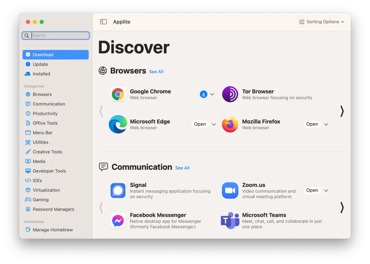This screenshot has height=264, width=370.
Task: Advance the Browsers carousel with the right arrow
Action: [x=342, y=111]
